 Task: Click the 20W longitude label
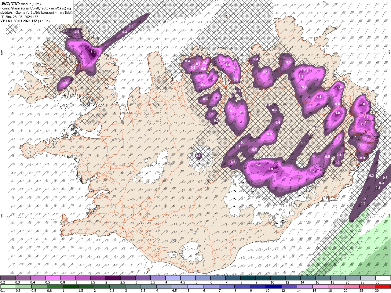click(163, 2)
